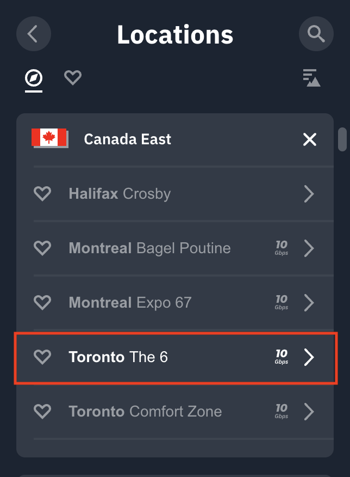This screenshot has height=477, width=350.
Task: Click the Canada flag icon
Action: point(49,139)
